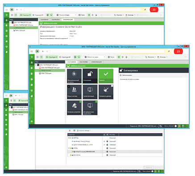Go forward using arrow in front window
This screenshot has width=195, height=176.
click(x=47, y=51)
